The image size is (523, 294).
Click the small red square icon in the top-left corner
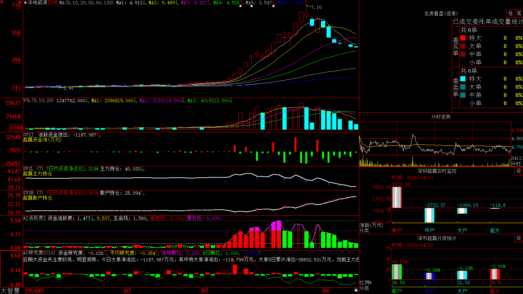(2, 2)
